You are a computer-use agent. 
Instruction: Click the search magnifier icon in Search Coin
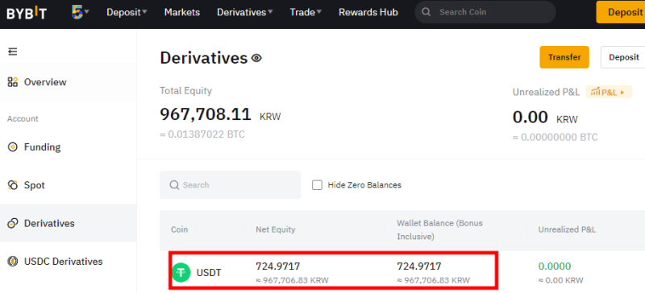point(427,12)
